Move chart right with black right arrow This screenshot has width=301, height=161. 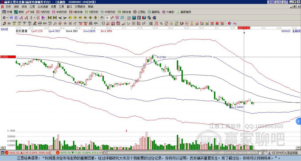tap(65, 18)
